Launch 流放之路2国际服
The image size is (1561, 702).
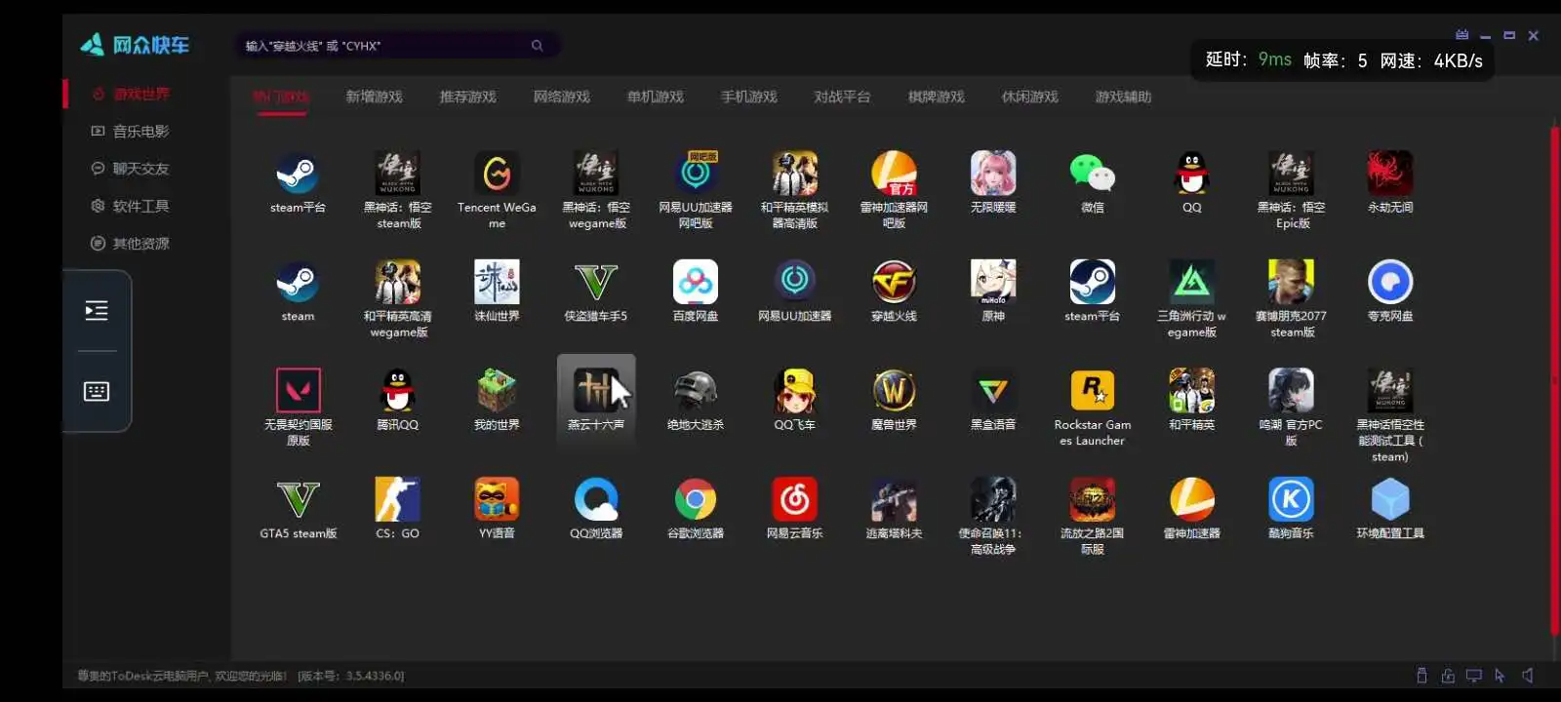coord(1093,500)
